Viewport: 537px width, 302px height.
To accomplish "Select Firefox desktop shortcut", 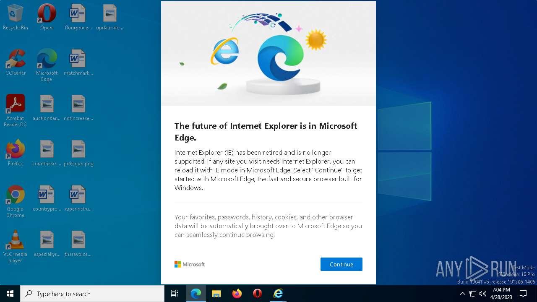I will tap(16, 153).
